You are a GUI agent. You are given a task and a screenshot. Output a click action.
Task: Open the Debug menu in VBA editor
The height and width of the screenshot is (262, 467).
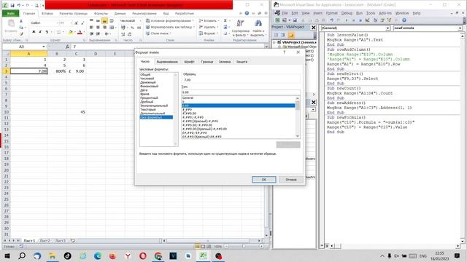click(x=347, y=13)
